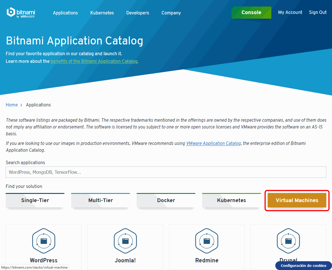This screenshot has width=332, height=270.
Task: Click Sign Out
Action: [318, 12]
